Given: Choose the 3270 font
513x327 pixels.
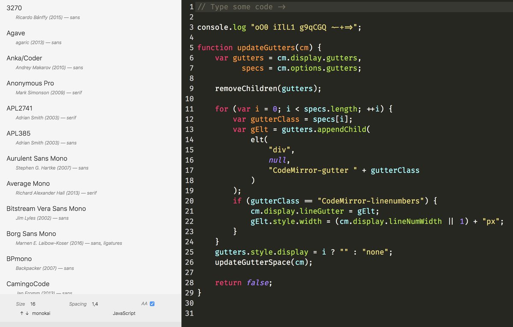Looking at the screenshot, I should (x=14, y=8).
